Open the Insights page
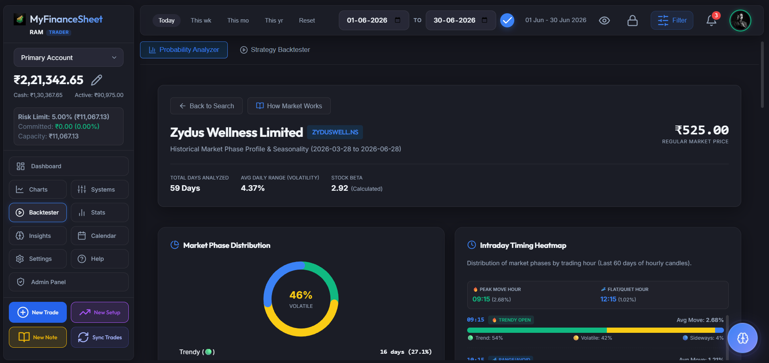 [x=38, y=236]
